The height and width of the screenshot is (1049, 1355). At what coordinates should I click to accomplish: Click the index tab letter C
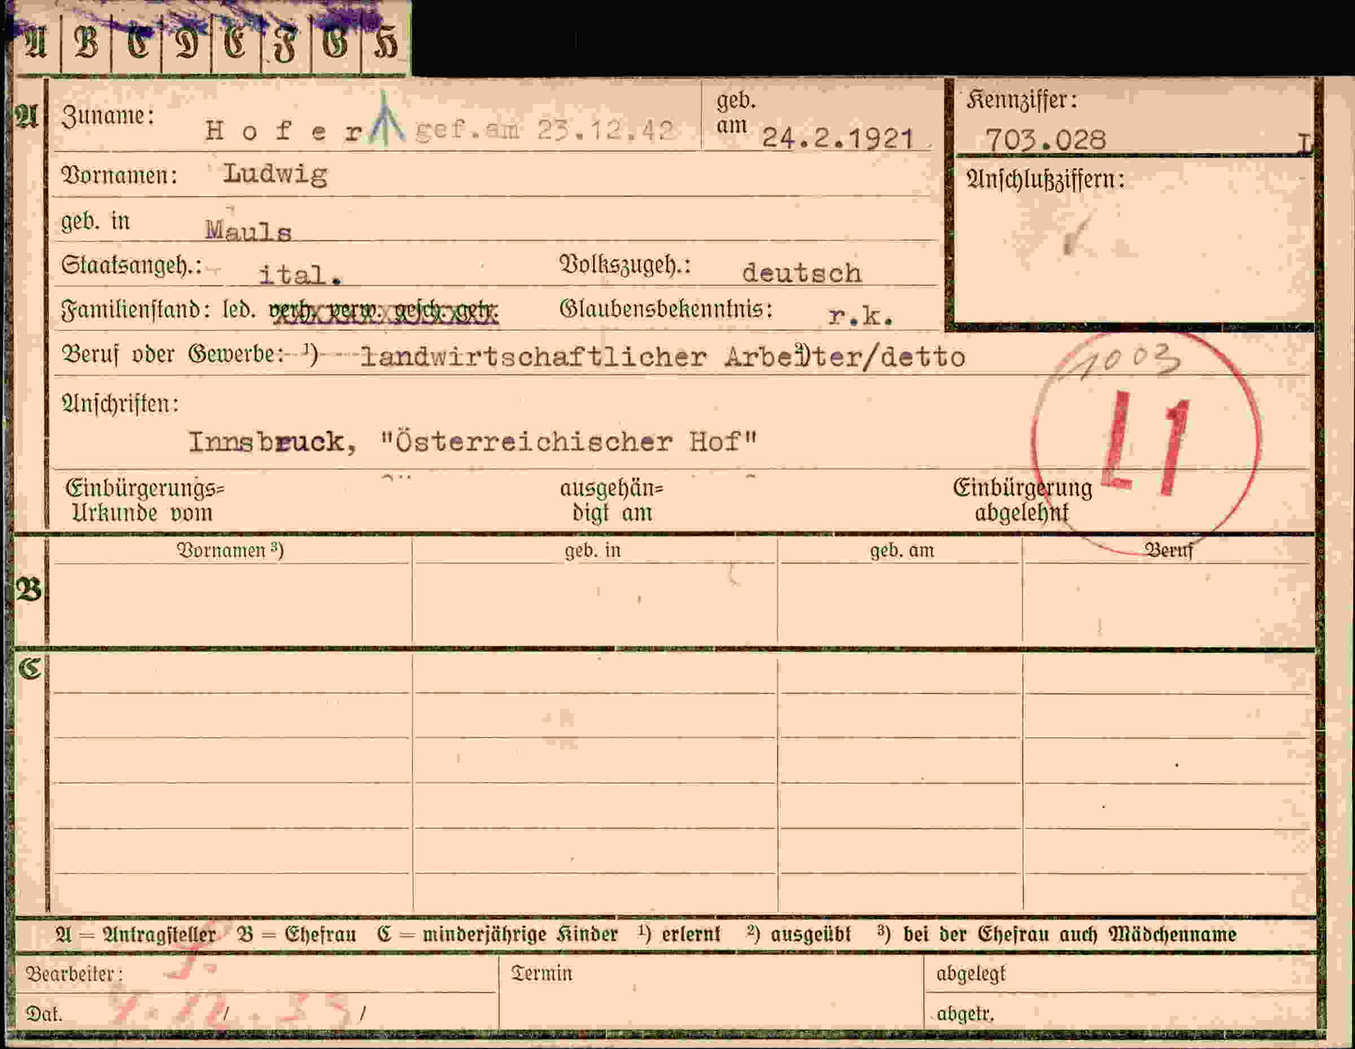[x=138, y=44]
